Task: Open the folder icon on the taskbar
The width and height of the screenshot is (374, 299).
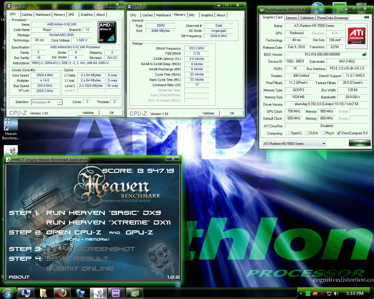Action: (44, 293)
